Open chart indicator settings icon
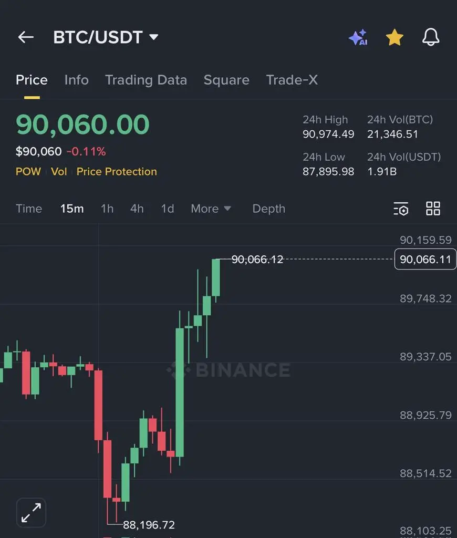The image size is (457, 538). pyautogui.click(x=401, y=209)
